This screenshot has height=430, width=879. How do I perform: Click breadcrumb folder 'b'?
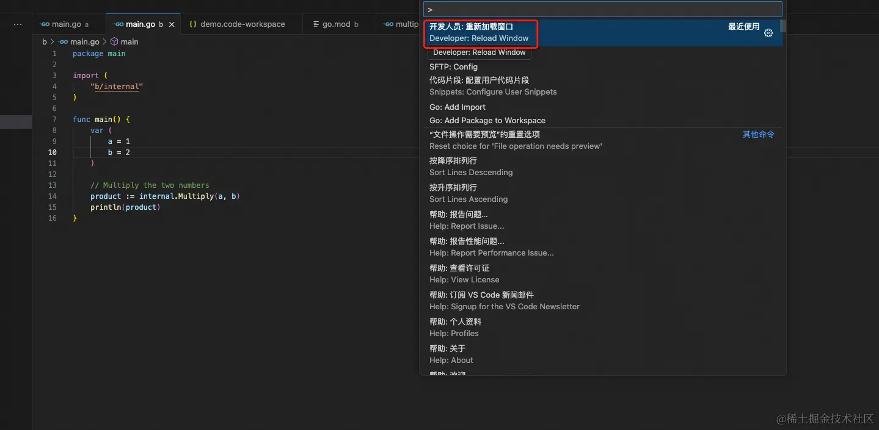pos(44,41)
